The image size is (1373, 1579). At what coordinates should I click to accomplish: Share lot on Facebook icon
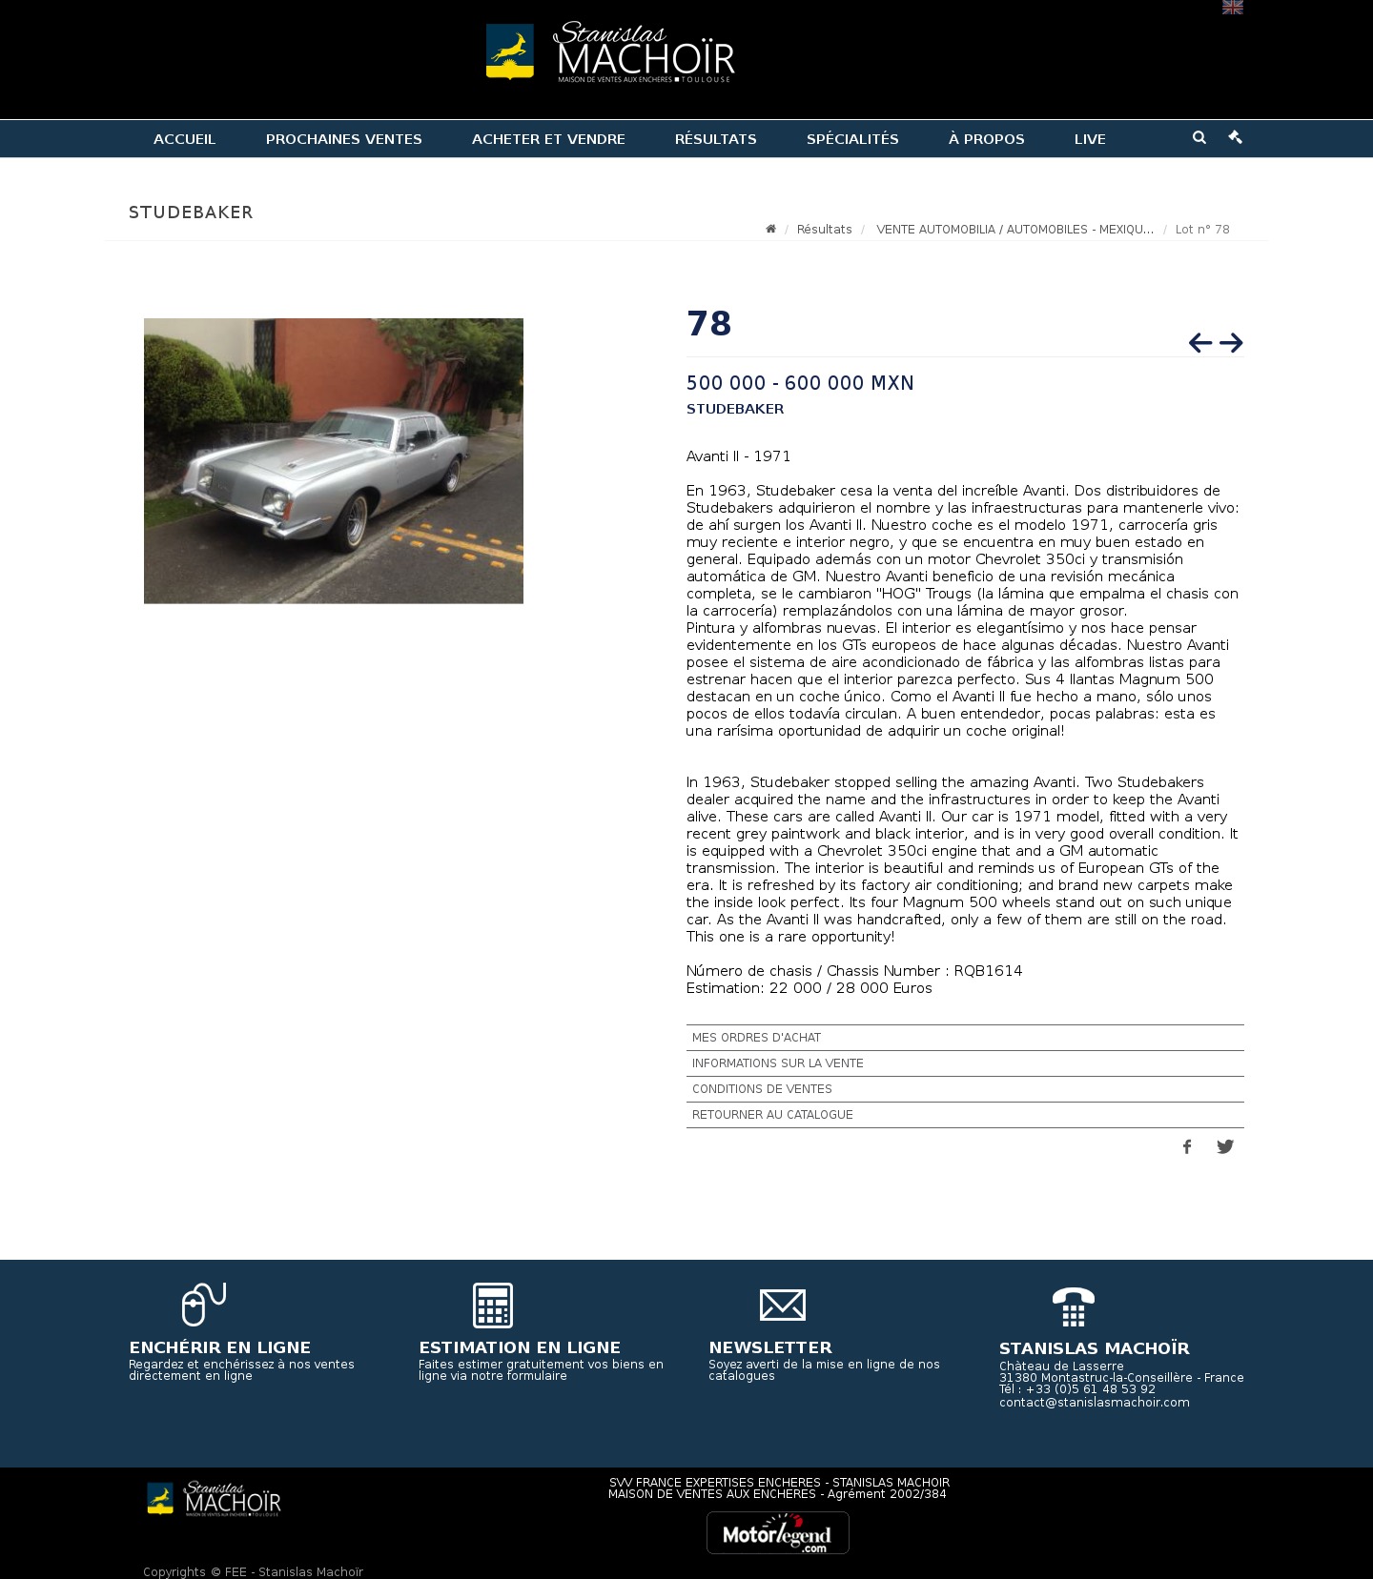1187,1146
